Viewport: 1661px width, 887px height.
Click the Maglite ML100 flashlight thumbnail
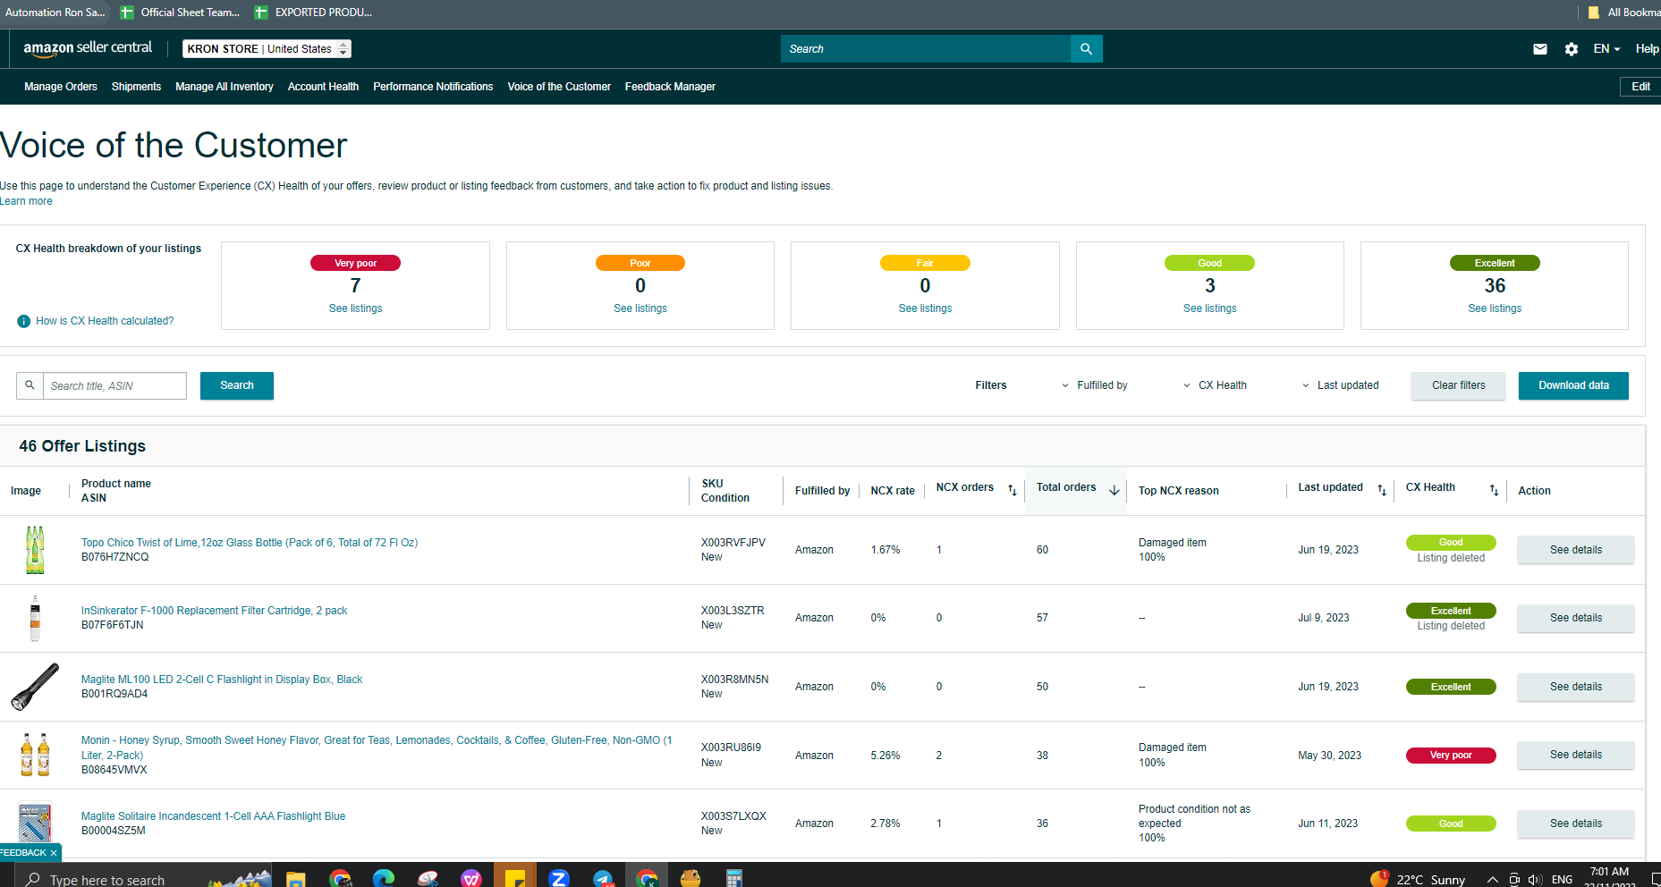35,687
